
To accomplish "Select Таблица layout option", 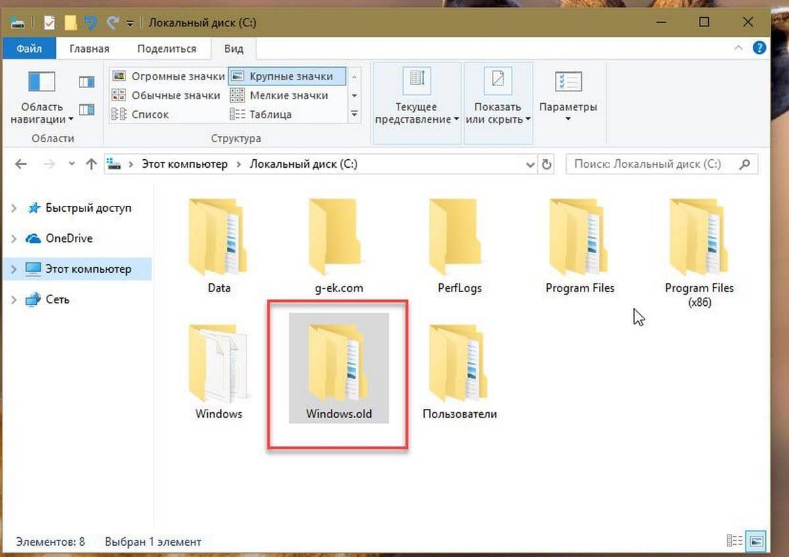I will pos(270,114).
